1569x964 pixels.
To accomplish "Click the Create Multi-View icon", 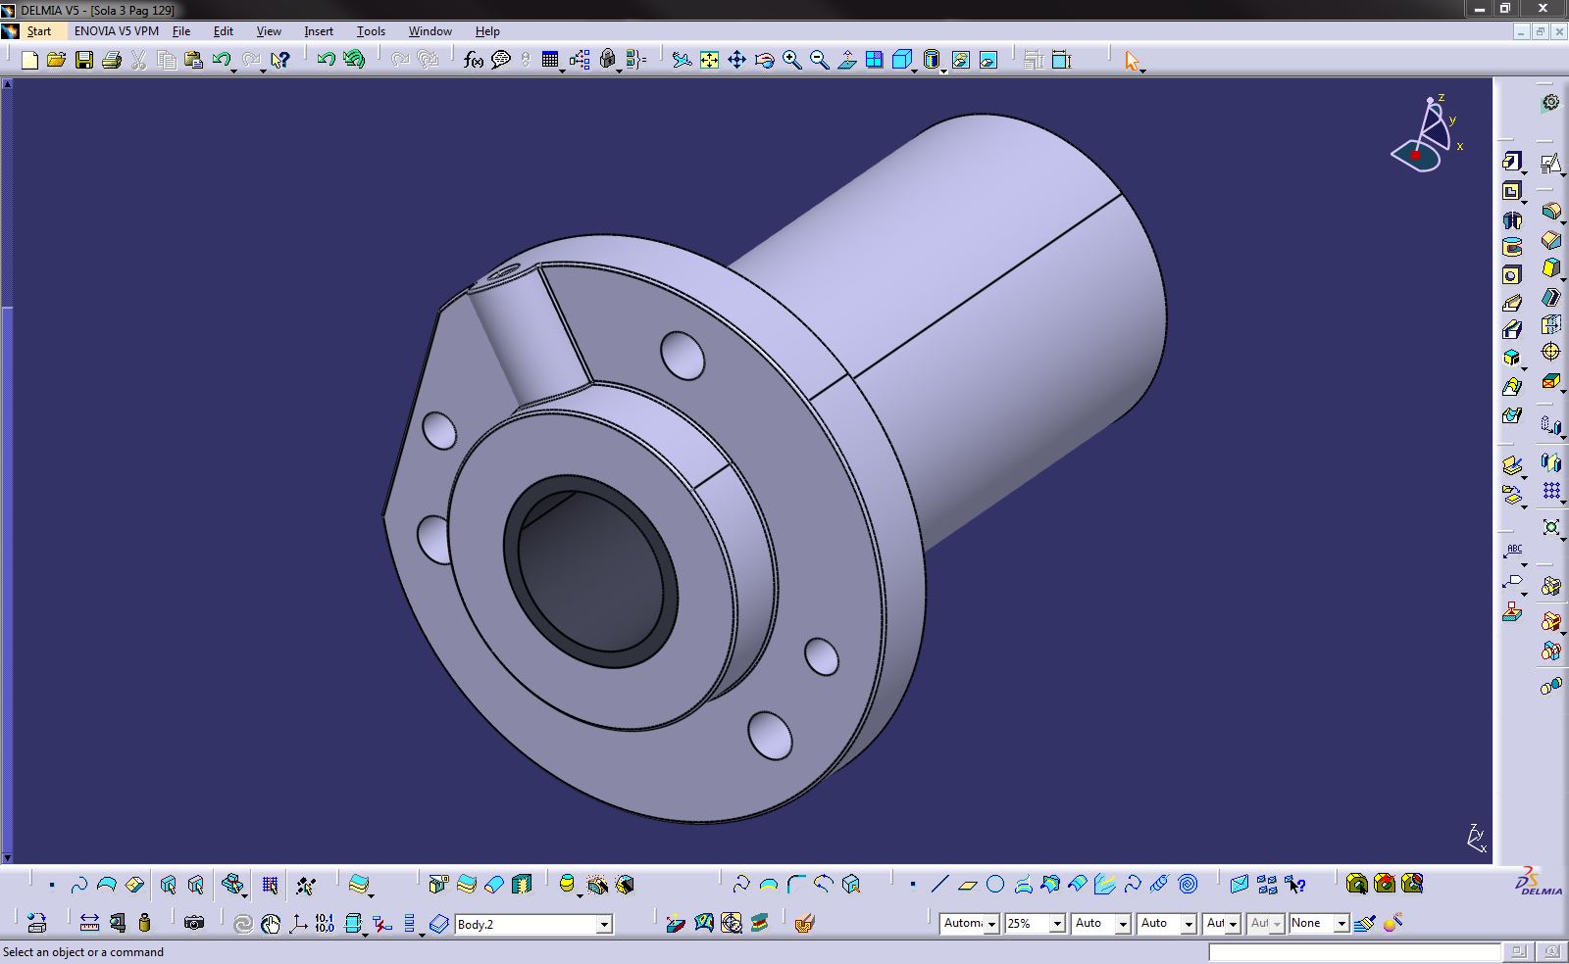I will tap(875, 60).
